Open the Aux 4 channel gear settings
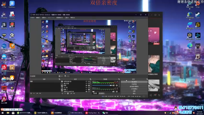This screenshot has height=115, width=204. tap(117, 91)
